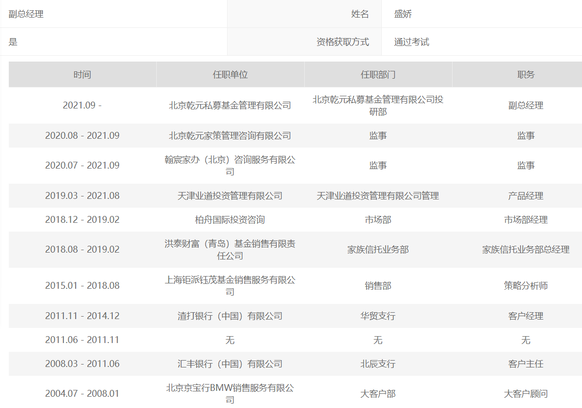Click '翰宸家办（北京）咨询服务有限公司'
Image resolution: width=582 pixels, height=408 pixels.
pyautogui.click(x=230, y=166)
